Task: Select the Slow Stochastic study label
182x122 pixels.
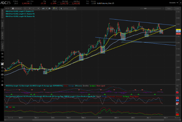Action: pos(51,96)
